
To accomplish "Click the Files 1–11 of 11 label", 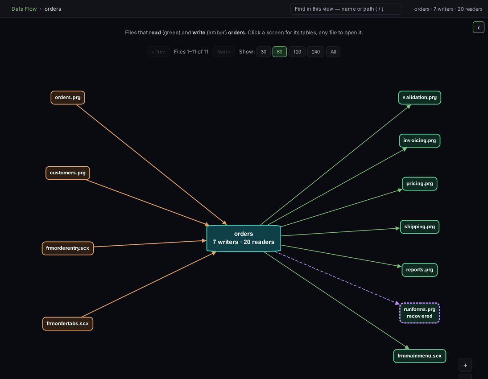I will 191,52.
